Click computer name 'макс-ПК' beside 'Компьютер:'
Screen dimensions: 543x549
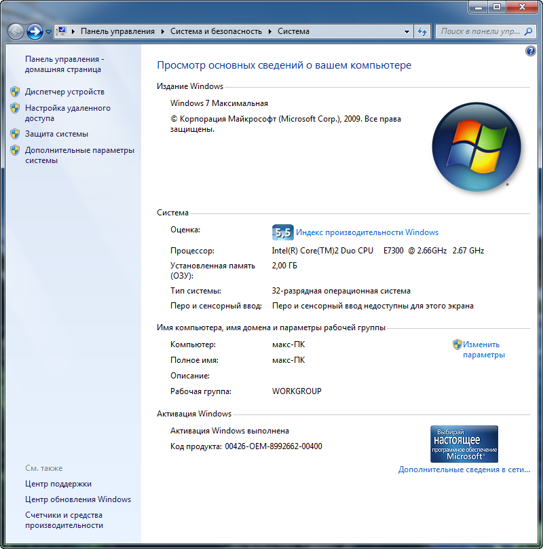pos(288,344)
